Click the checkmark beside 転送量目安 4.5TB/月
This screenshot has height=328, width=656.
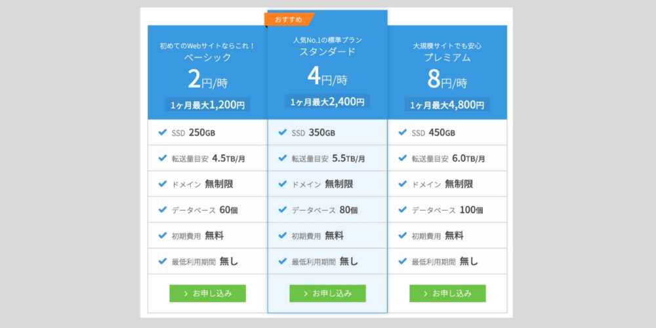pos(163,158)
